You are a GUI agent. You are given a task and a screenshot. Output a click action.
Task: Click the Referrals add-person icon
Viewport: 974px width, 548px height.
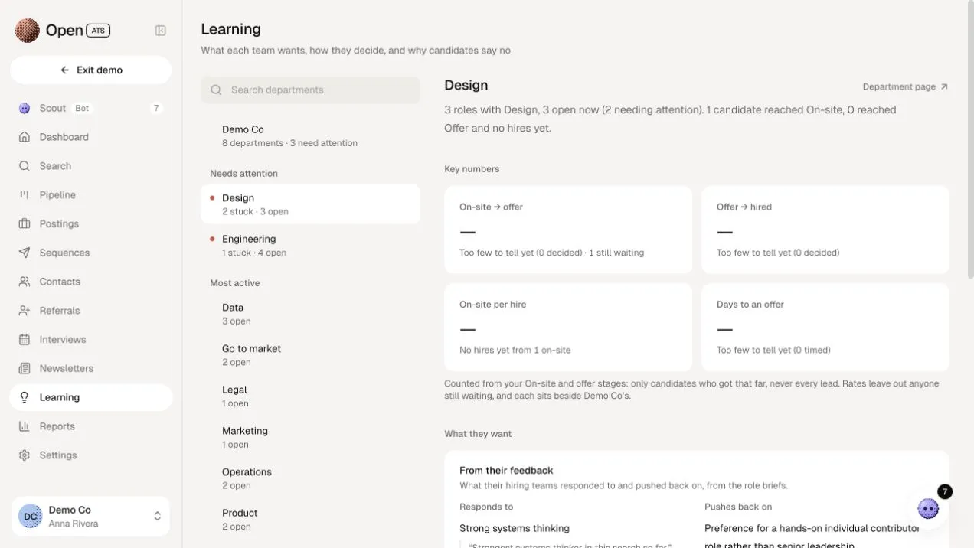25,311
